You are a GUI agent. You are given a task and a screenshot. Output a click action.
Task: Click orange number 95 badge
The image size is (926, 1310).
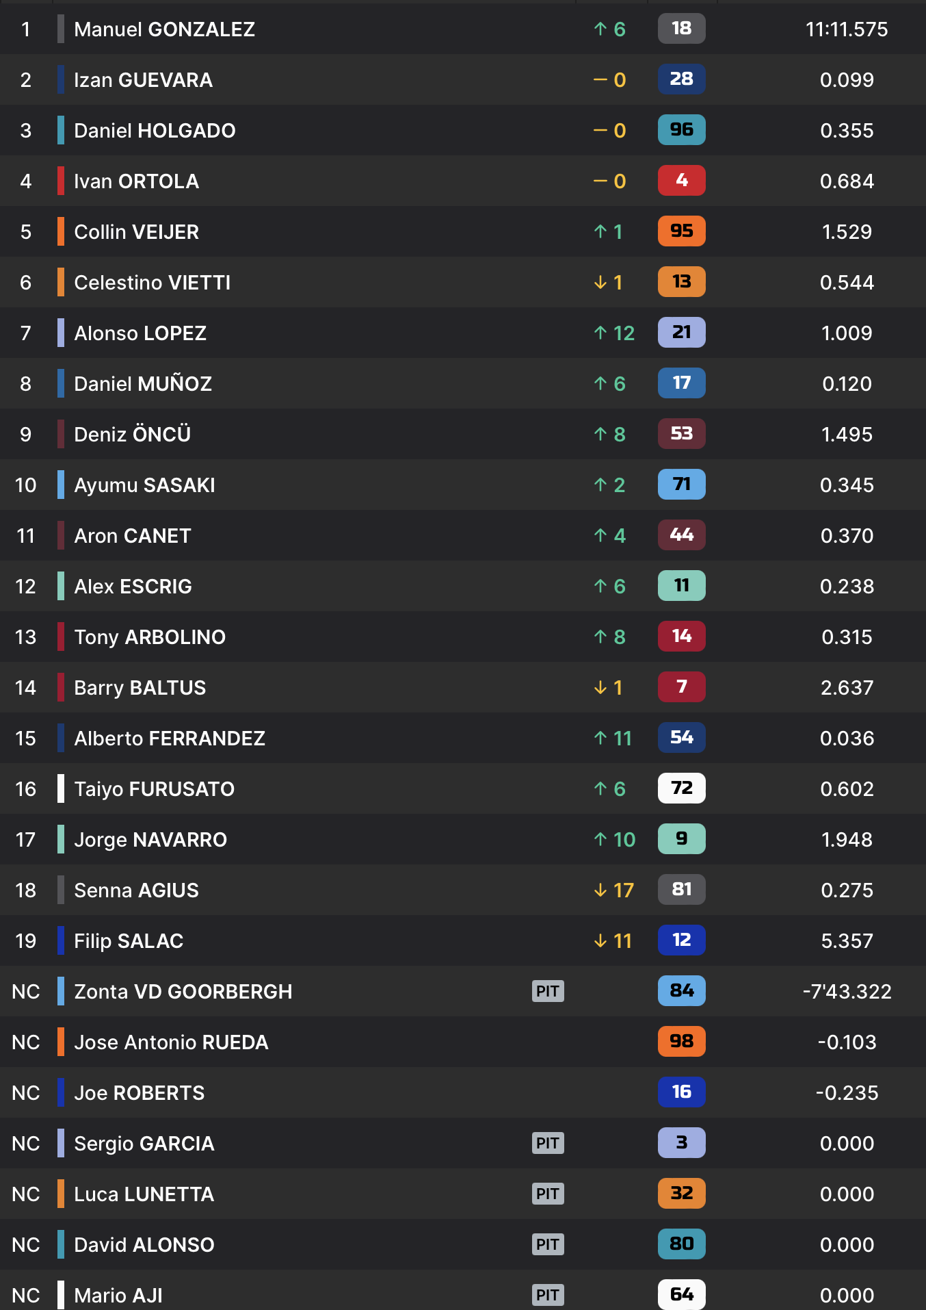click(681, 231)
